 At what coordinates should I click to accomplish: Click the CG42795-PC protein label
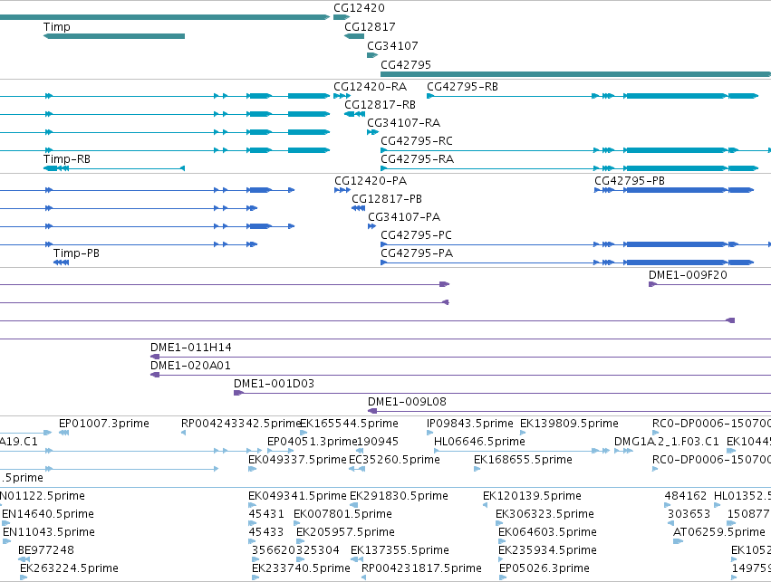pos(416,235)
